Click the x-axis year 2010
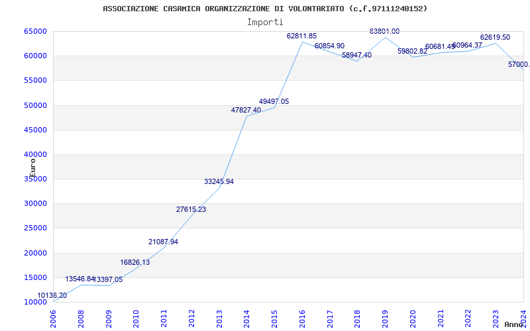 pyautogui.click(x=136, y=318)
